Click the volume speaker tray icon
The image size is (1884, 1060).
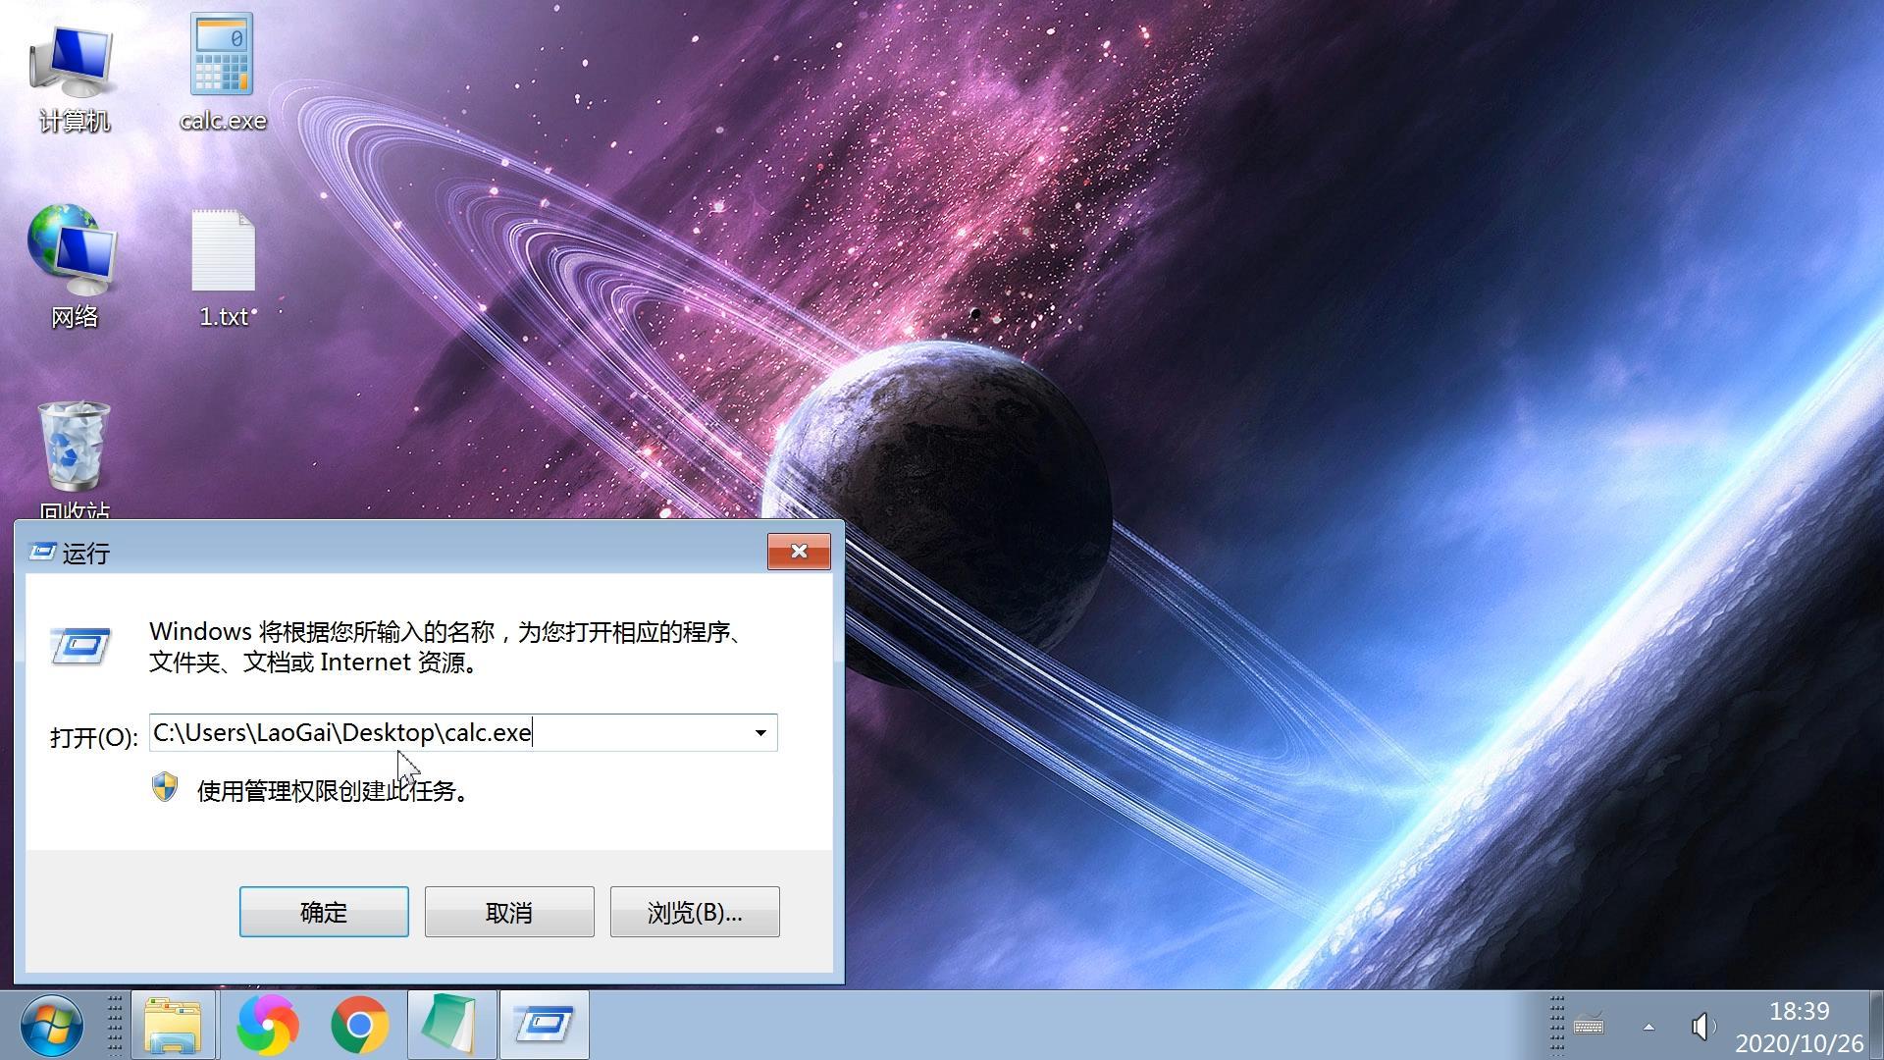pos(1702,1027)
